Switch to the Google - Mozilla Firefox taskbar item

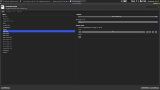10,1
